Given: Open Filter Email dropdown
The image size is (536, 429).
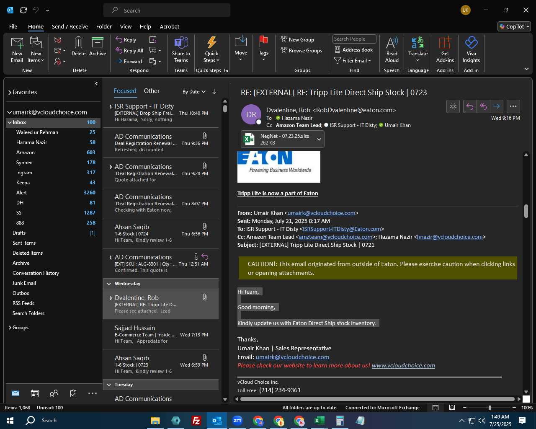Looking at the screenshot, I should tap(353, 61).
